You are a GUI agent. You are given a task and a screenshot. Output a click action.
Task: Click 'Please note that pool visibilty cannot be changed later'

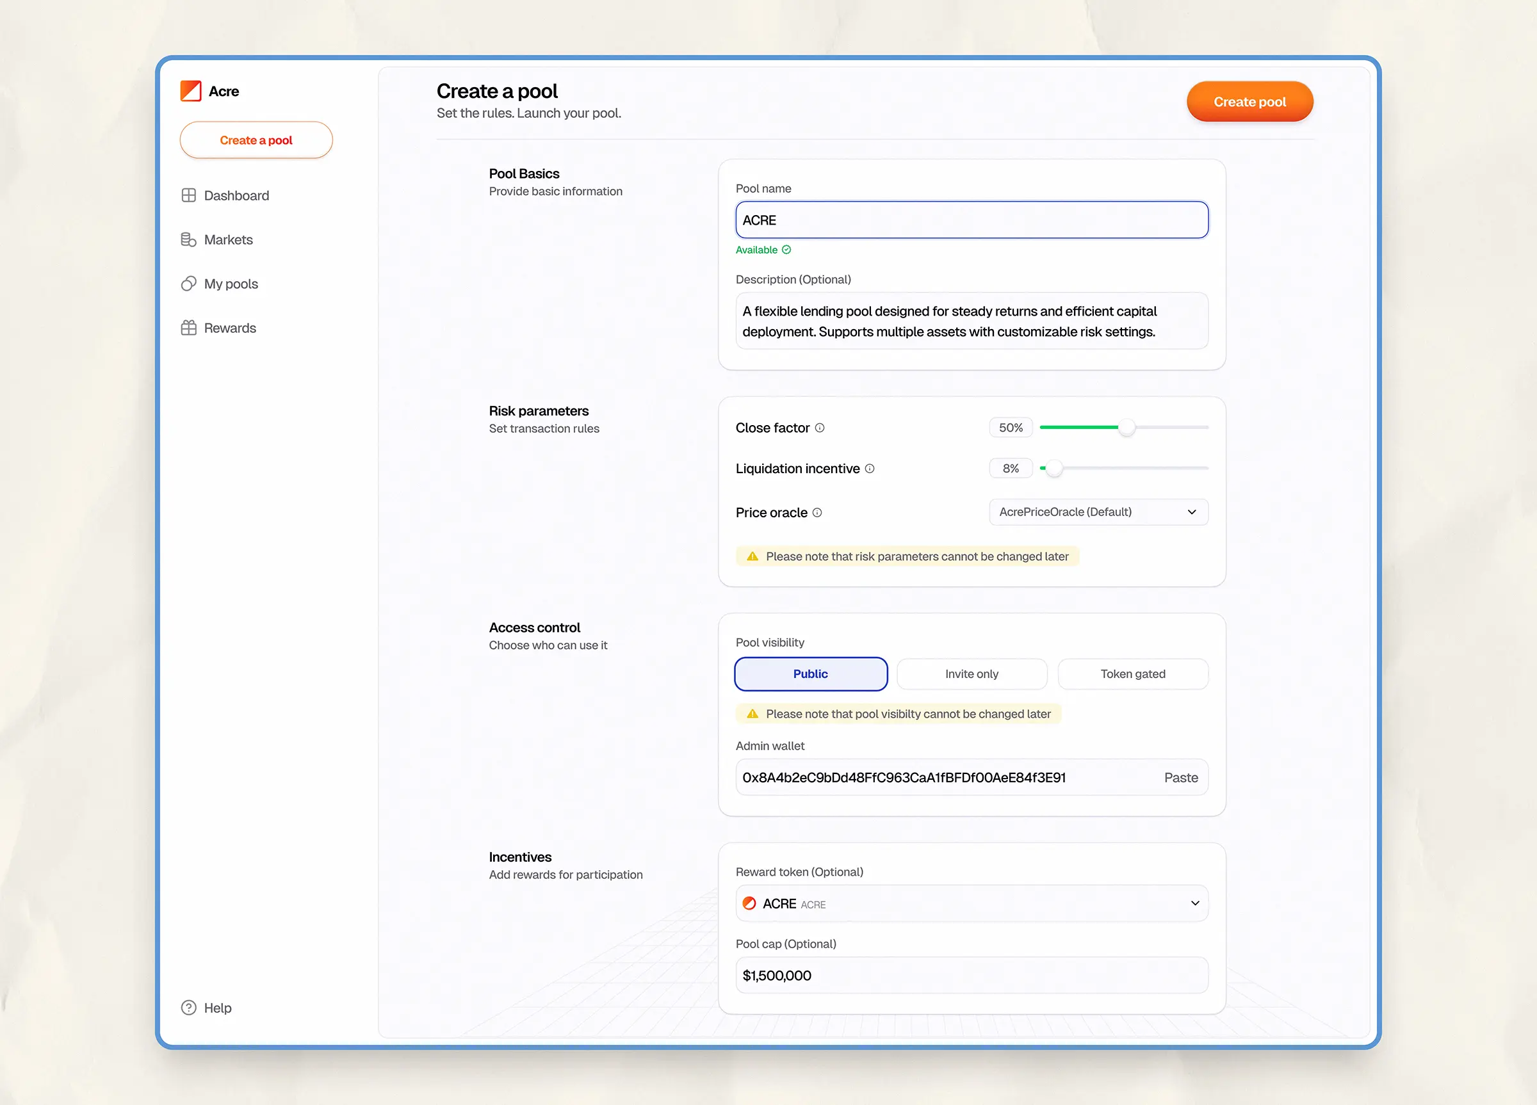tap(908, 713)
